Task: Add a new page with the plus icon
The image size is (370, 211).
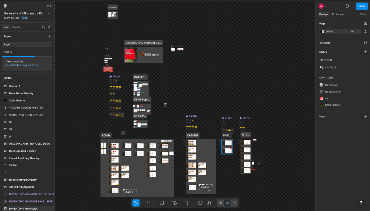Action: click(x=50, y=36)
